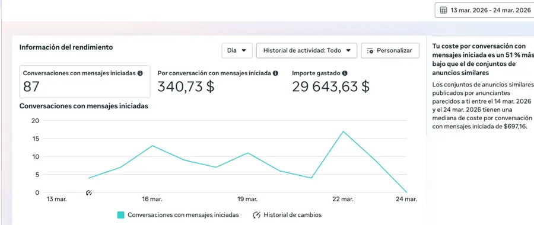Image resolution: width=534 pixels, height=225 pixels.
Task: Open the date range picker 13 mar. 2026
Action: coord(485,10)
